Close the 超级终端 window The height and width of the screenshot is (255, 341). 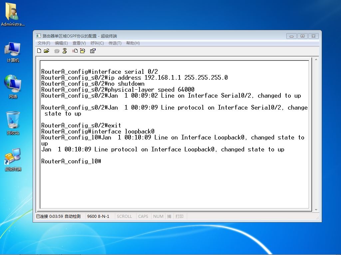point(313,36)
